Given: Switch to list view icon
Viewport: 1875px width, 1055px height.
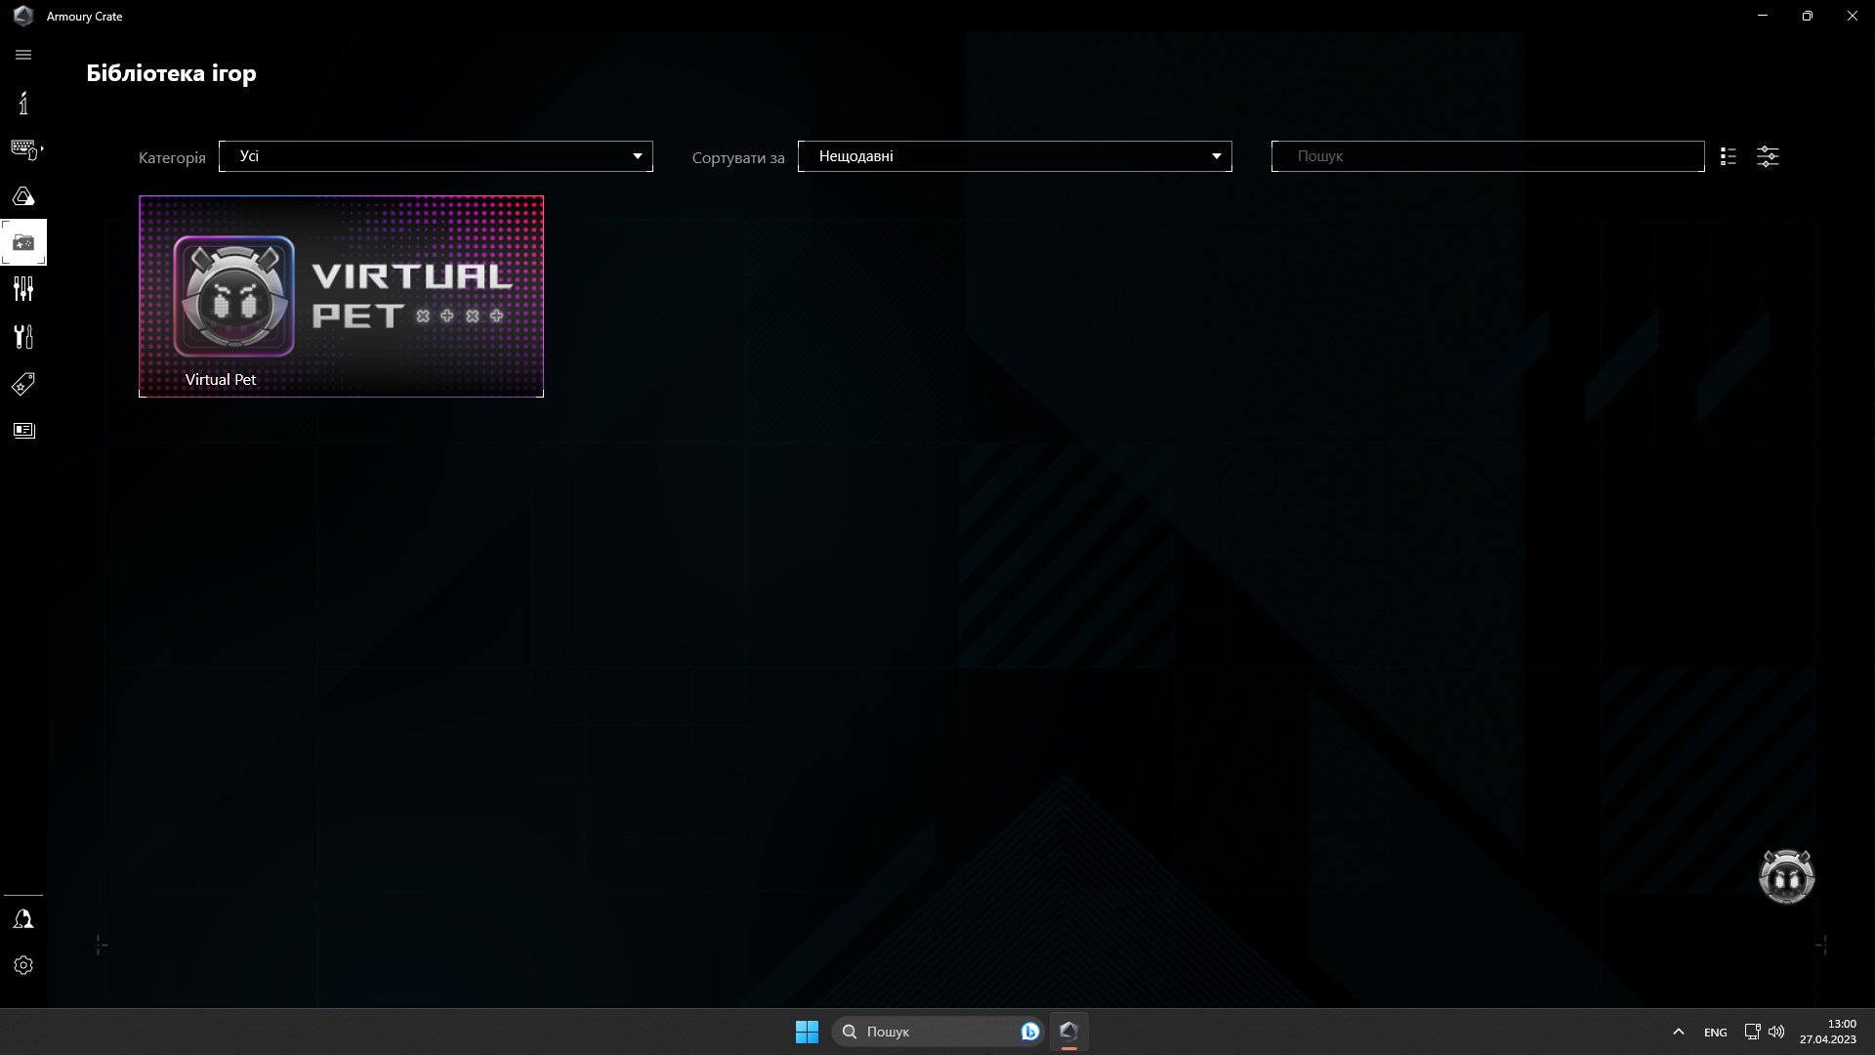Looking at the screenshot, I should (1729, 156).
